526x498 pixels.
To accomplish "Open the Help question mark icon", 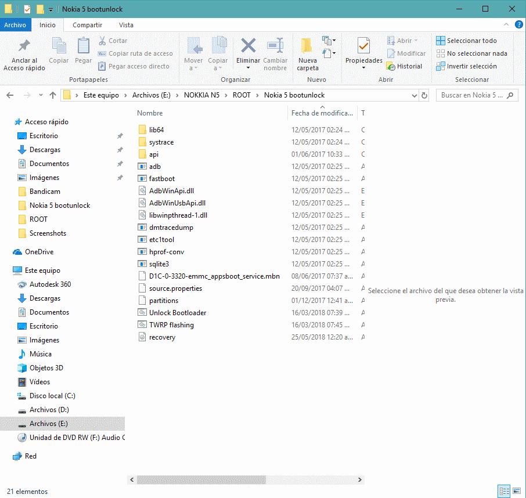I will point(518,24).
